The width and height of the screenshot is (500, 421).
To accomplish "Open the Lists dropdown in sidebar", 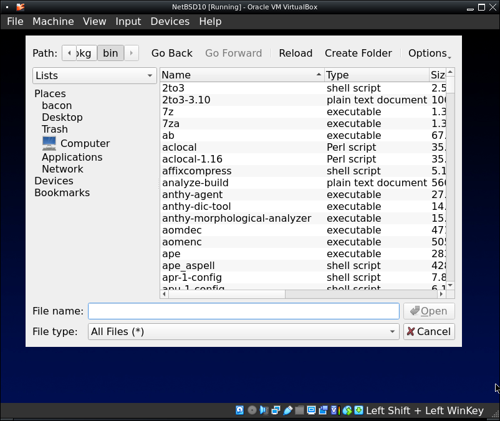I will [x=94, y=75].
